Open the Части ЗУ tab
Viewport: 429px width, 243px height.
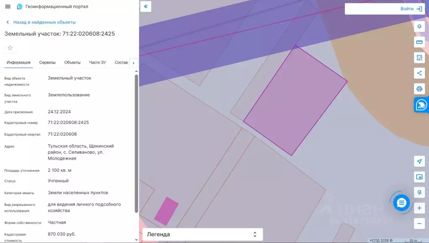[97, 62]
